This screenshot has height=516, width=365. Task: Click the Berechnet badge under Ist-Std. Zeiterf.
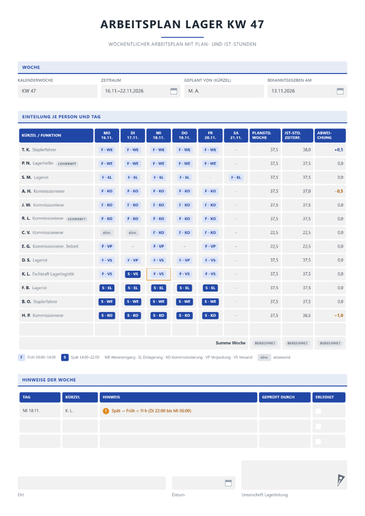297,343
